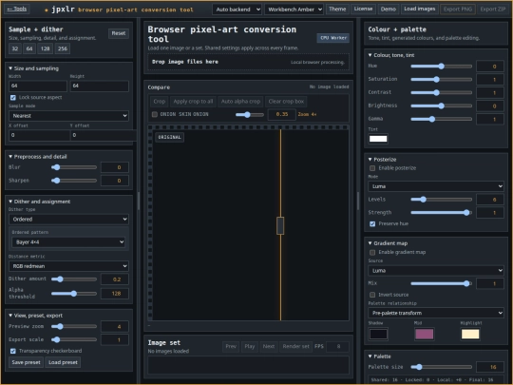Viewport: 513px width, 385px height.
Task: Enable the Onion skin checkbox
Action: 155,114
